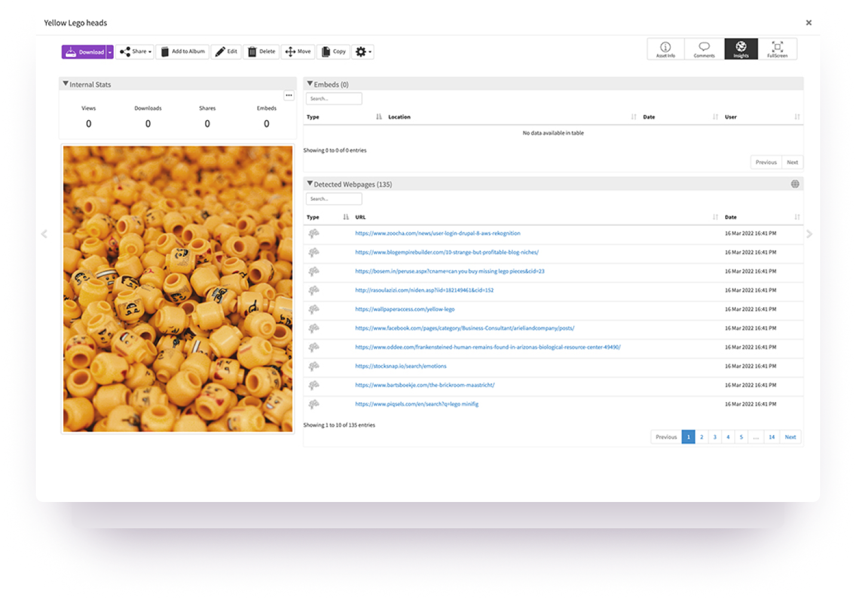This screenshot has height=600, width=856.
Task: Click type icon in oddee.com row
Action: click(313, 347)
